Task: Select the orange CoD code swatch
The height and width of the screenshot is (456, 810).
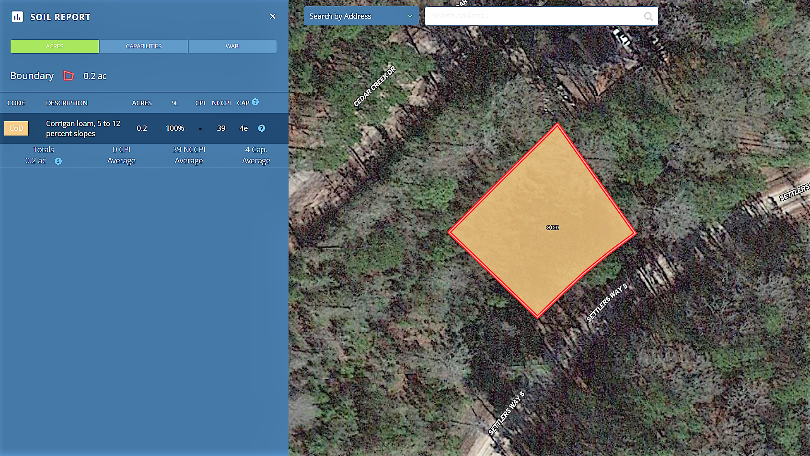Action: [16, 128]
